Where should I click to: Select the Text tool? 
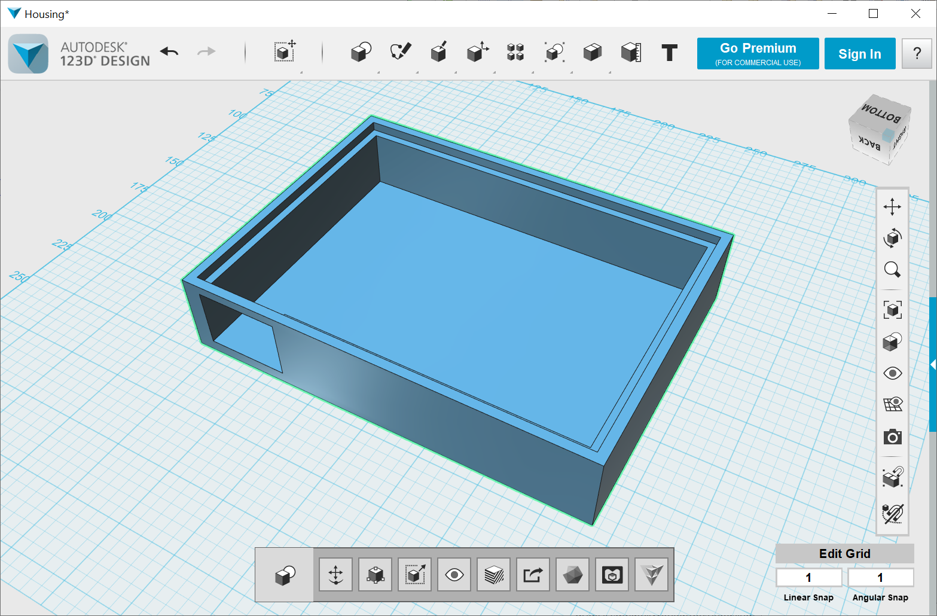tap(670, 53)
